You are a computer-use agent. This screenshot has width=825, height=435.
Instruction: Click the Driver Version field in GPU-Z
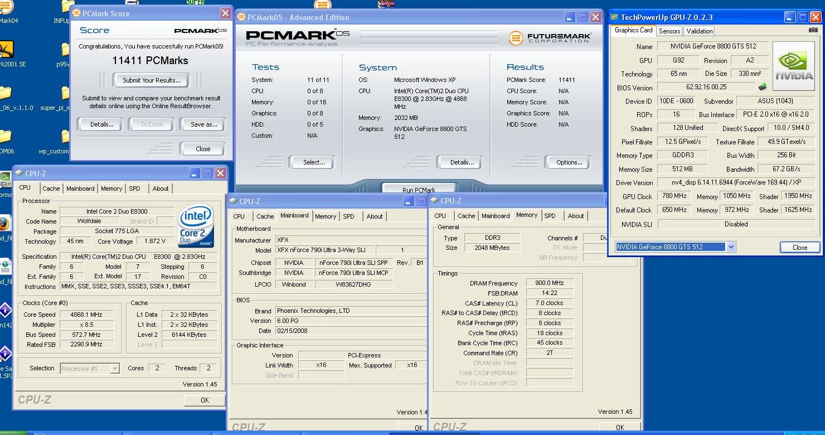click(x=736, y=182)
